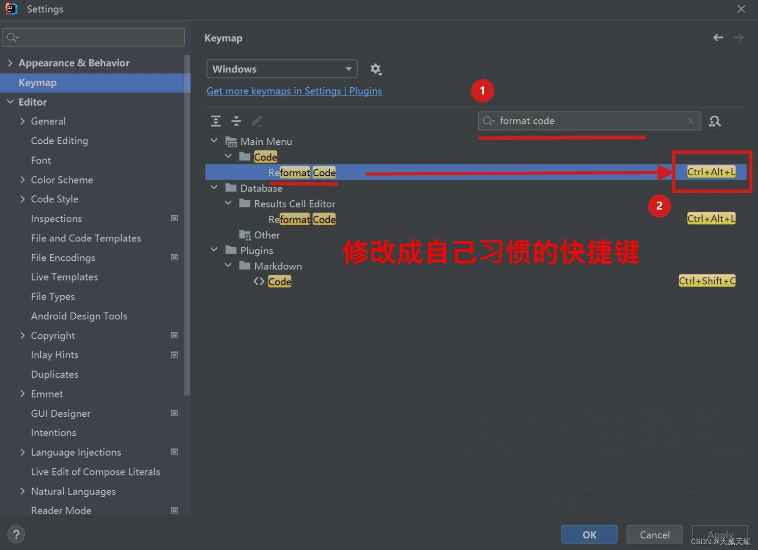
Task: Select Keymap in the settings sidebar
Action: click(x=37, y=82)
